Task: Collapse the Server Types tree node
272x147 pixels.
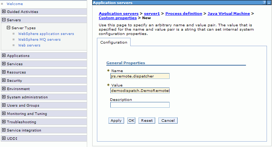Action: point(9,28)
